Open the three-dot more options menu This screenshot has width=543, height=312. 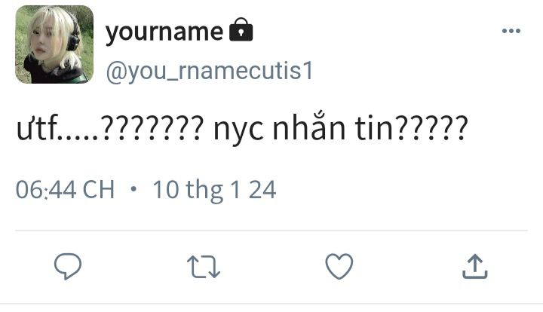(x=511, y=31)
